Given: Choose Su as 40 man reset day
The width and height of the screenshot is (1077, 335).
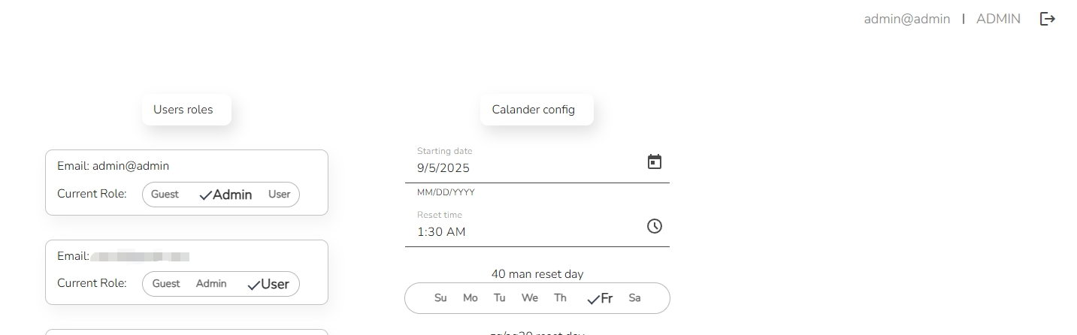Looking at the screenshot, I should coord(440,298).
